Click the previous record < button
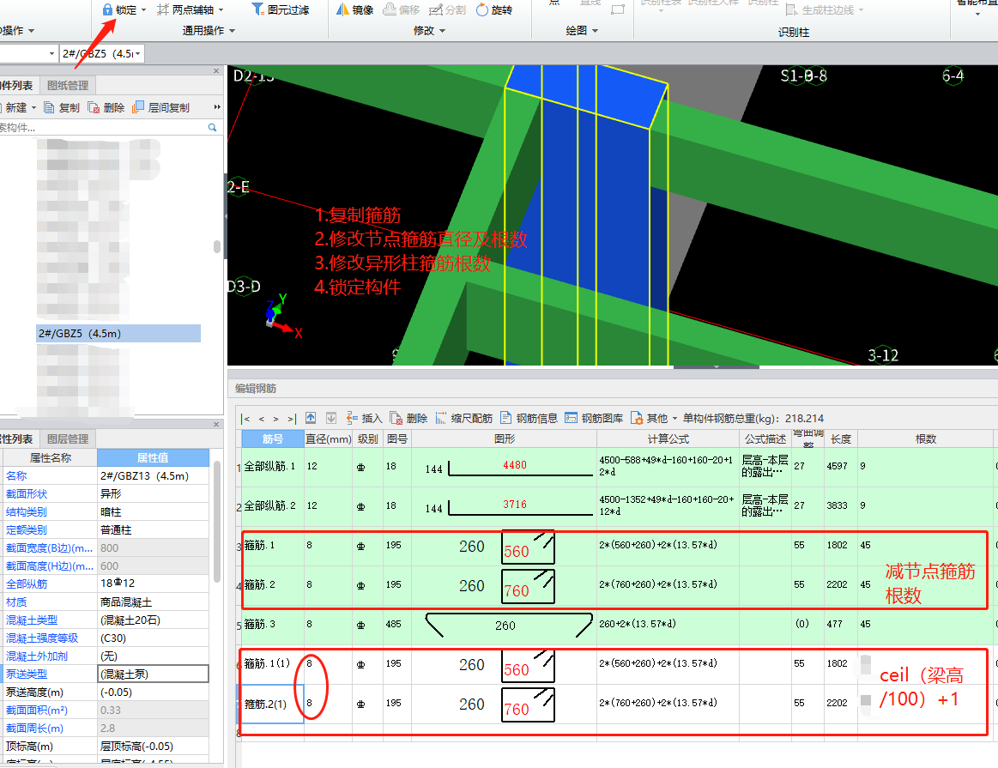This screenshot has height=768, width=998. click(261, 419)
